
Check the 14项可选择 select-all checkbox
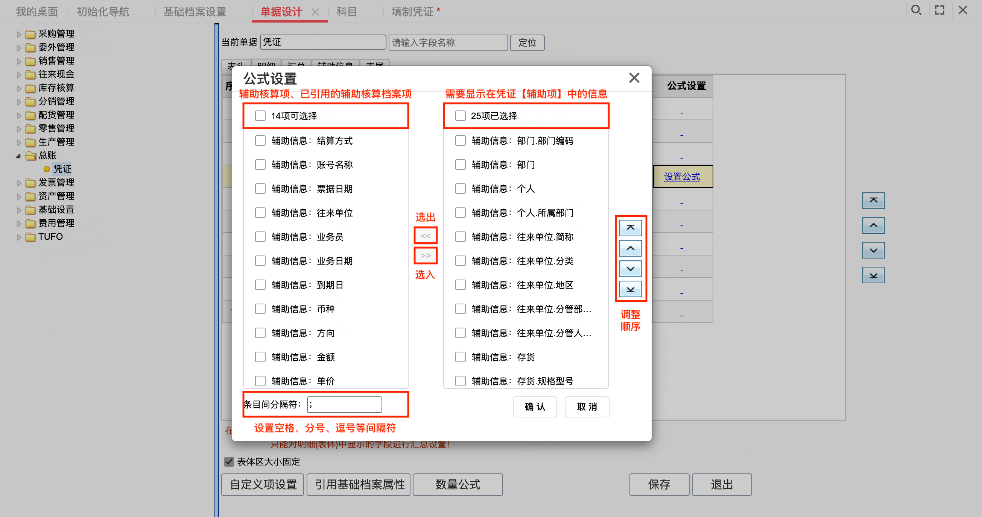tap(260, 116)
